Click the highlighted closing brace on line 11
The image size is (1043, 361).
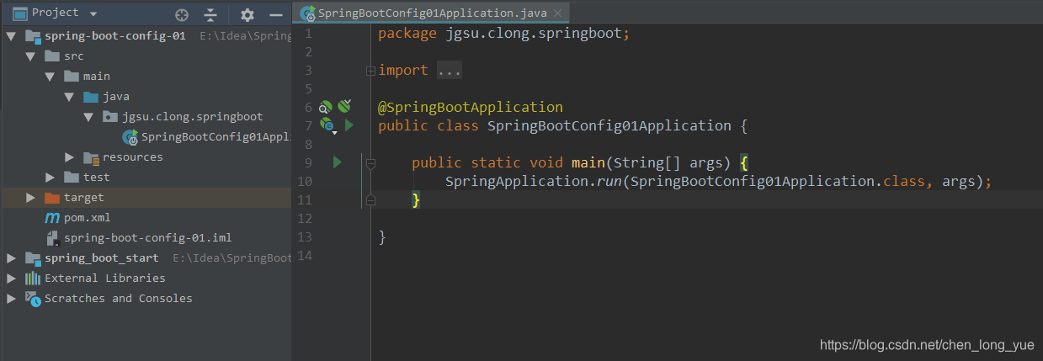point(416,200)
